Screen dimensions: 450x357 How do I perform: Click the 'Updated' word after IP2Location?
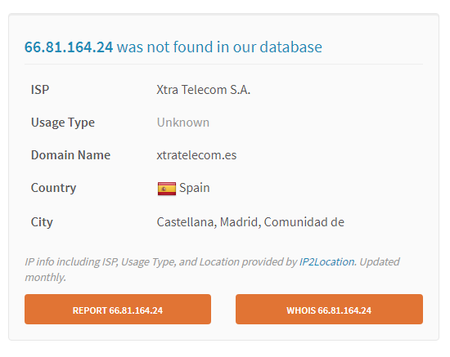[380, 262]
